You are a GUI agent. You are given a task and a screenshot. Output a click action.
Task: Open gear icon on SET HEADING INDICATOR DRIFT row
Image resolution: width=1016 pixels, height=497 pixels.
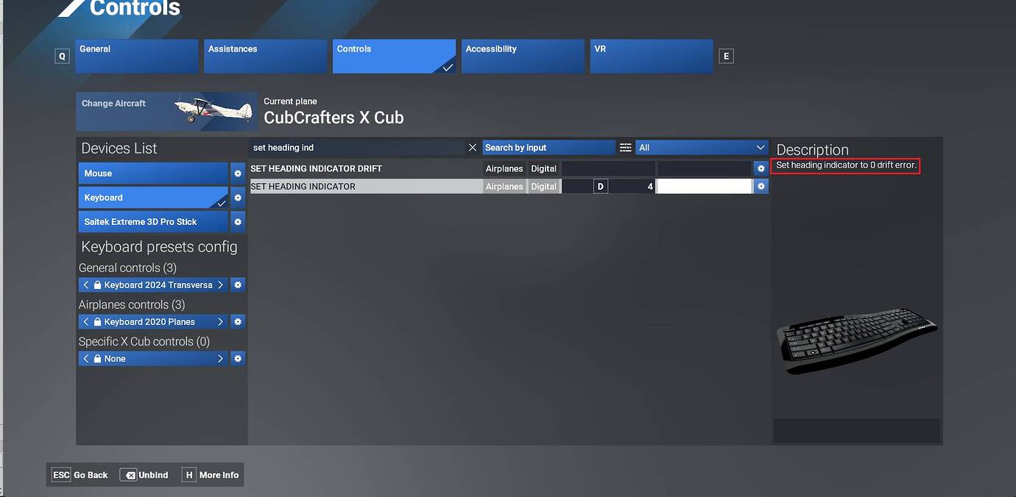pyautogui.click(x=761, y=168)
